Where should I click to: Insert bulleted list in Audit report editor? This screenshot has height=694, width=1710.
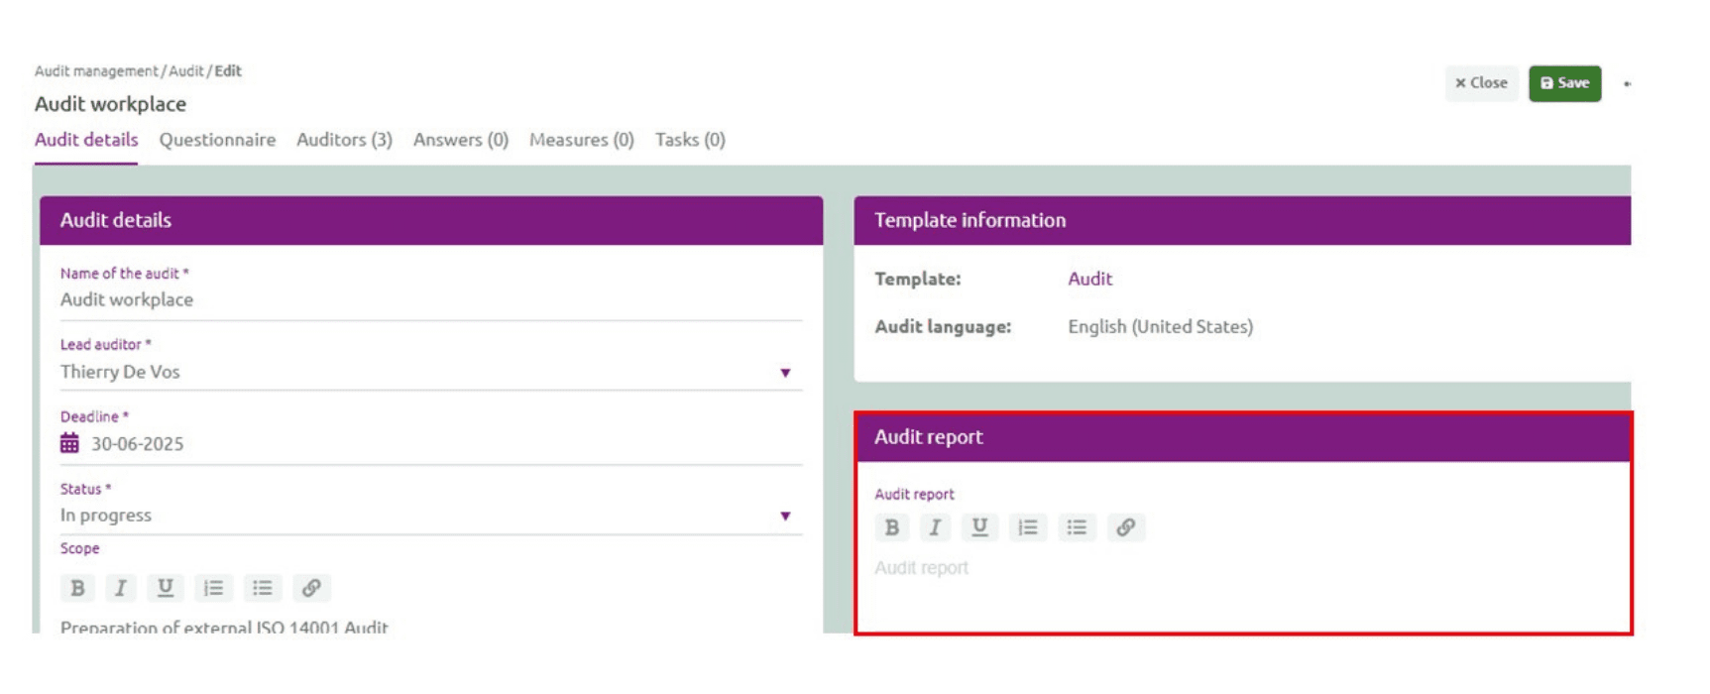pyautogui.click(x=1077, y=527)
